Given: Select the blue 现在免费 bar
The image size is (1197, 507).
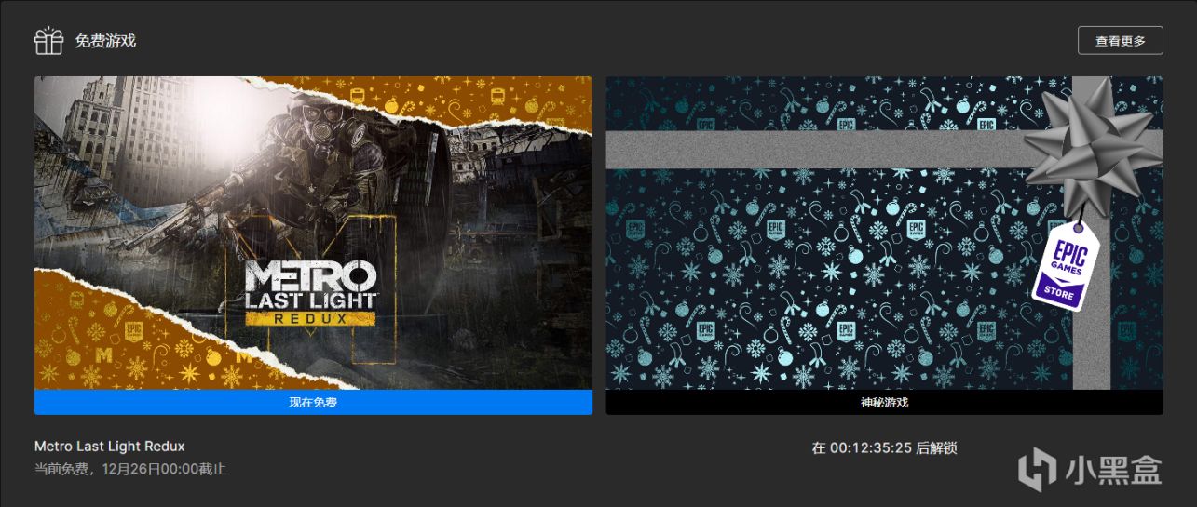Looking at the screenshot, I should click(x=313, y=403).
